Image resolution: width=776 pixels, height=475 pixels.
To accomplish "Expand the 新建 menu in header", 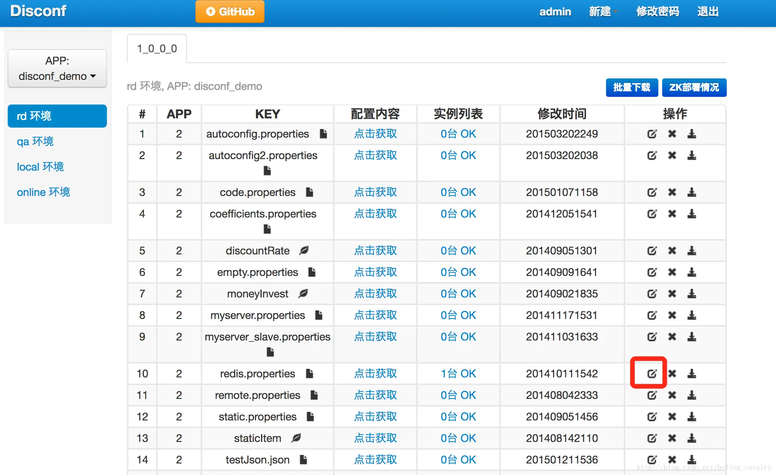I will (x=602, y=12).
